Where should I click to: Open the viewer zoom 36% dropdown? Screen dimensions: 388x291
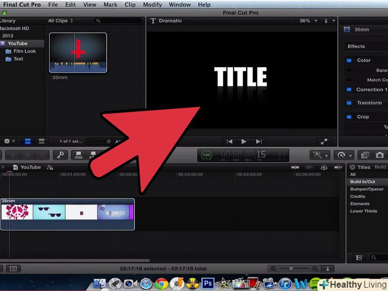(x=308, y=21)
